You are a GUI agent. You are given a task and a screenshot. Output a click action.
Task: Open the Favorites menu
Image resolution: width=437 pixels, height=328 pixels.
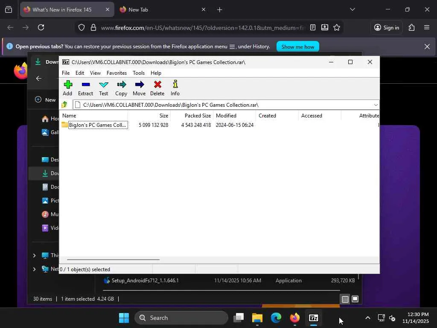pyautogui.click(x=117, y=73)
